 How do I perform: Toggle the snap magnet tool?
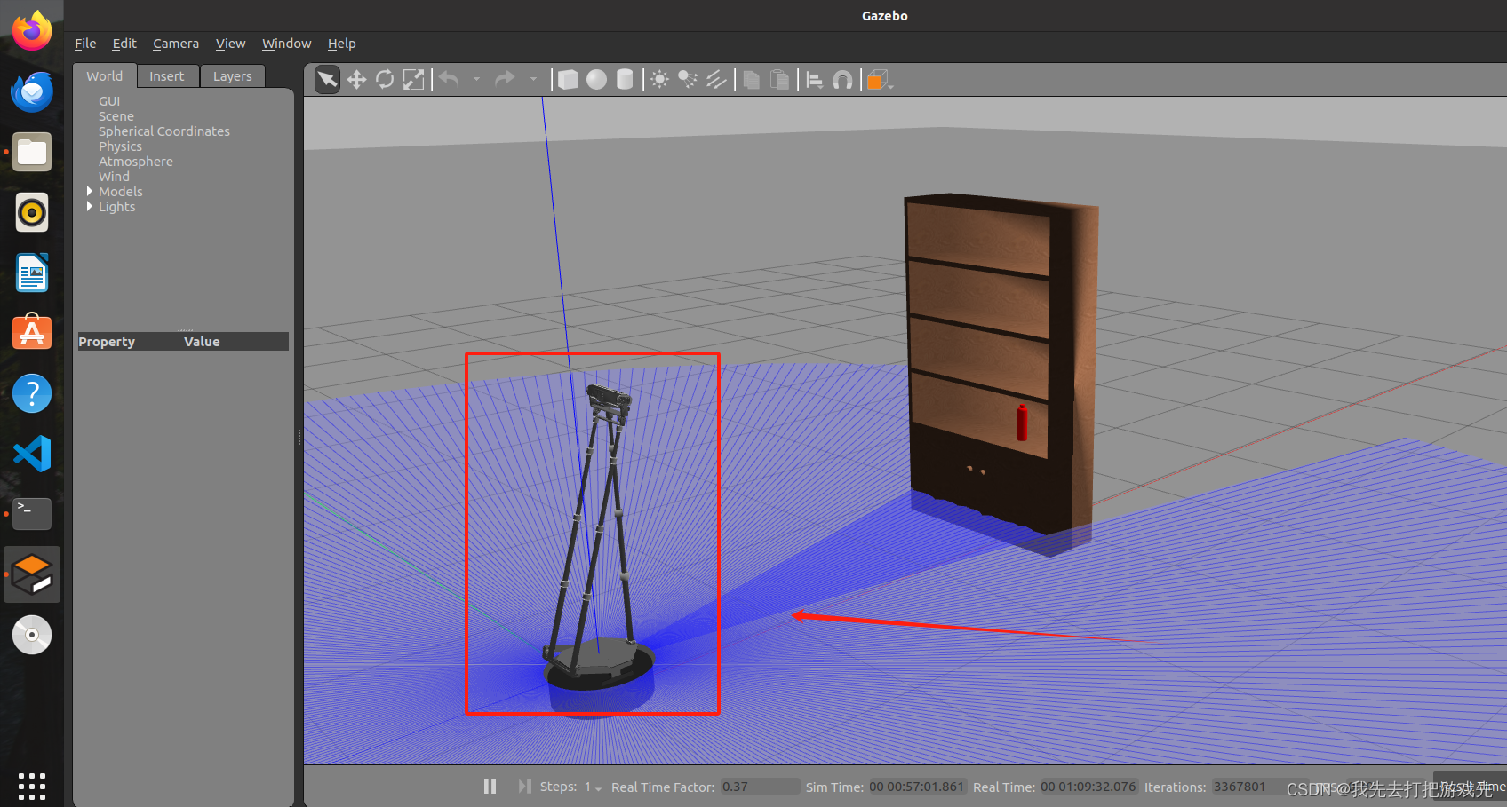click(x=843, y=80)
